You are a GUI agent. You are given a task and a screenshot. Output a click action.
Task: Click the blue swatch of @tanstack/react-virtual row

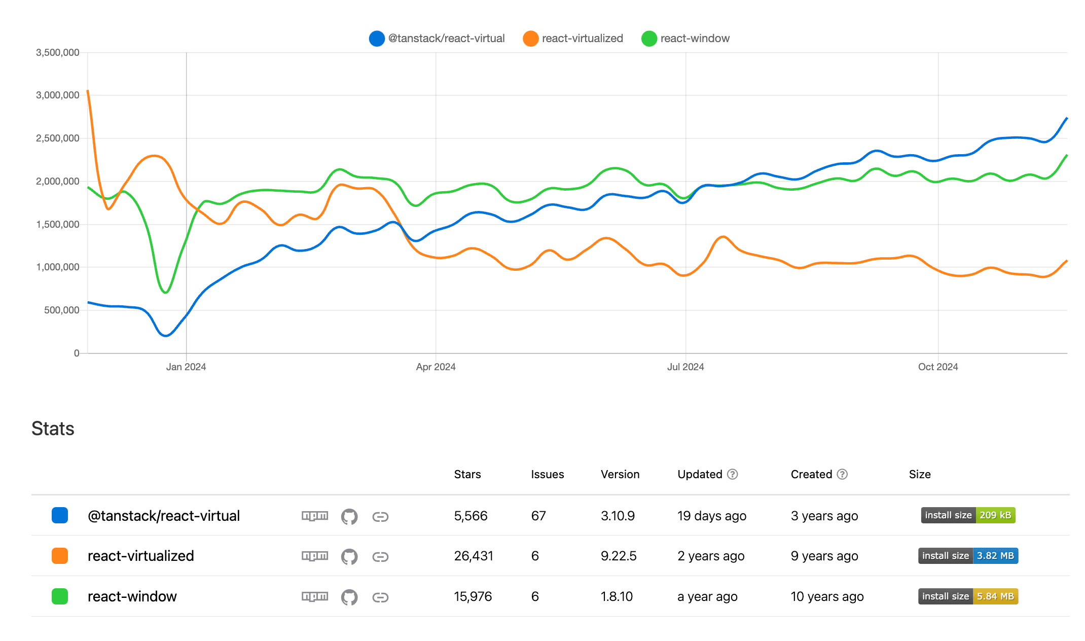(x=60, y=515)
